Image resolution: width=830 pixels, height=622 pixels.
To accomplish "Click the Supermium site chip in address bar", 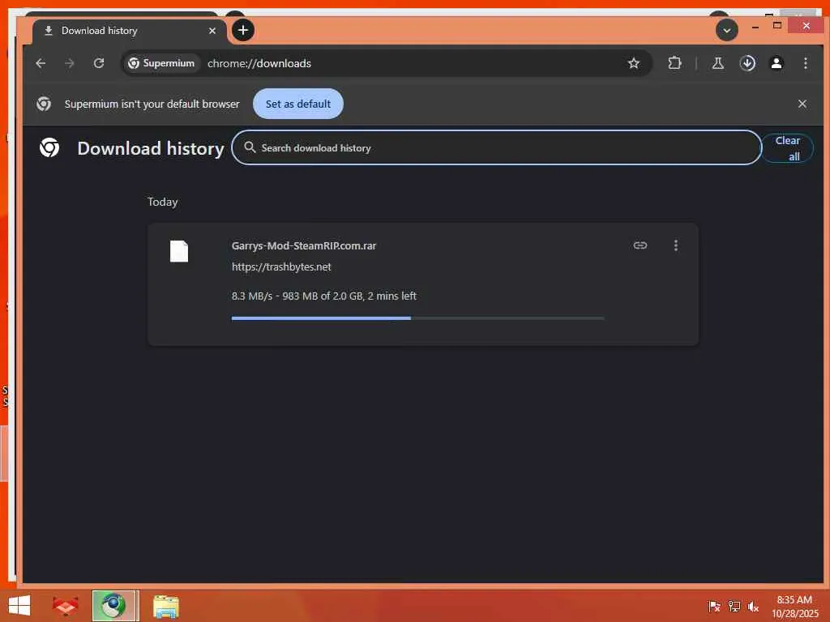I will click(161, 63).
